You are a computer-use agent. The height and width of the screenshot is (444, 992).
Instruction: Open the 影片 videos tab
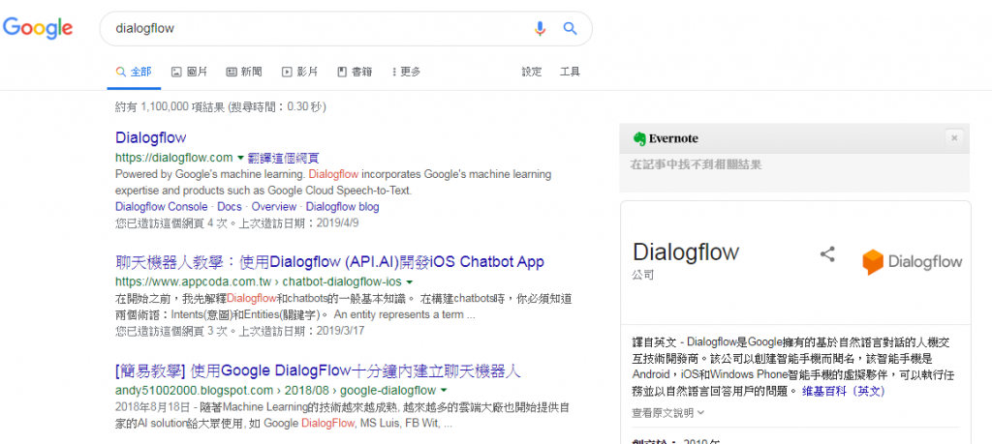click(x=300, y=72)
